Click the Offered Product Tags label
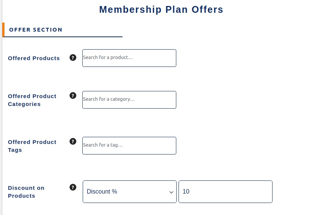318x215 pixels. pyautogui.click(x=32, y=146)
